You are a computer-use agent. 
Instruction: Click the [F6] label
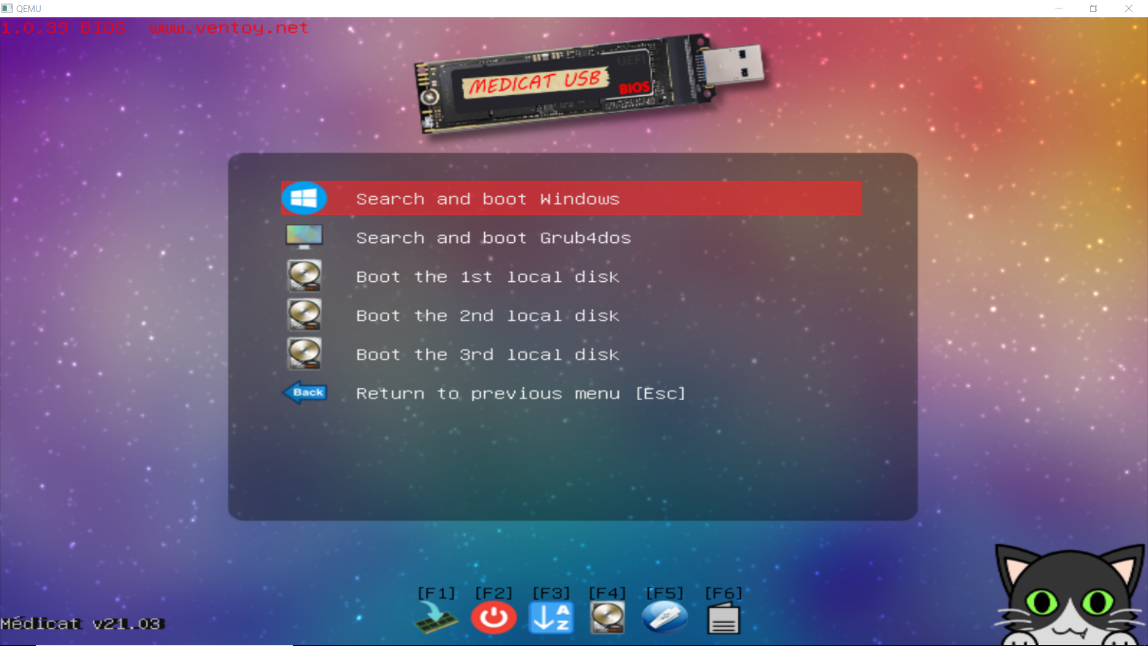pos(723,593)
